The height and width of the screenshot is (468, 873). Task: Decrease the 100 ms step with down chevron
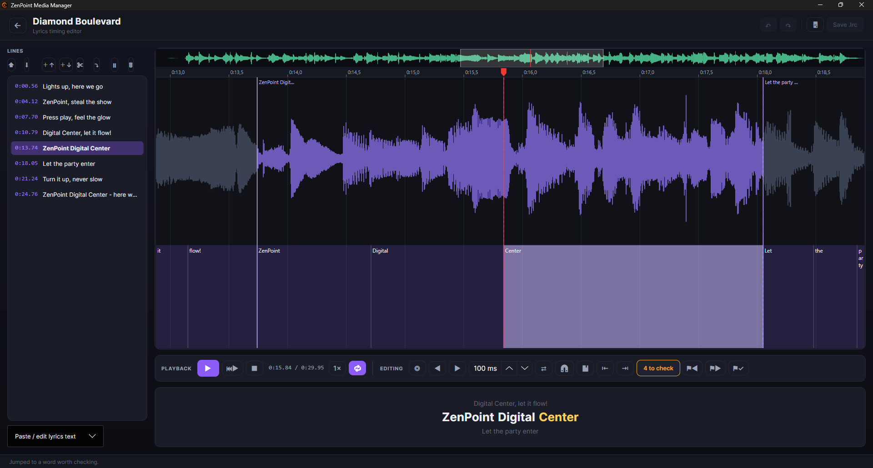[x=525, y=368]
